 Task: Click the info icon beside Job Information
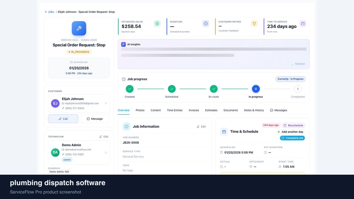click(126, 127)
